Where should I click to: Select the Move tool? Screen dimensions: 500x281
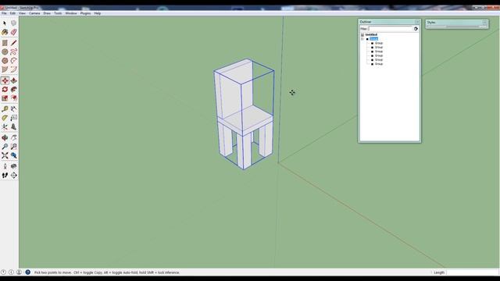click(x=5, y=80)
